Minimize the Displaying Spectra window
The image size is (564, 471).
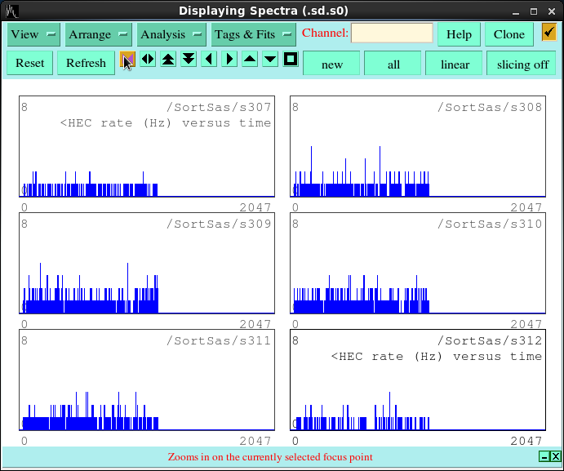(x=516, y=11)
